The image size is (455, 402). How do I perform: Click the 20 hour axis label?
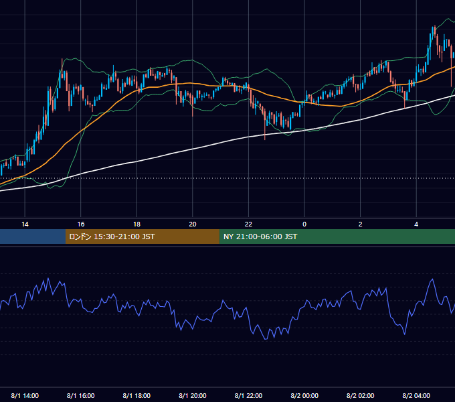click(193, 224)
